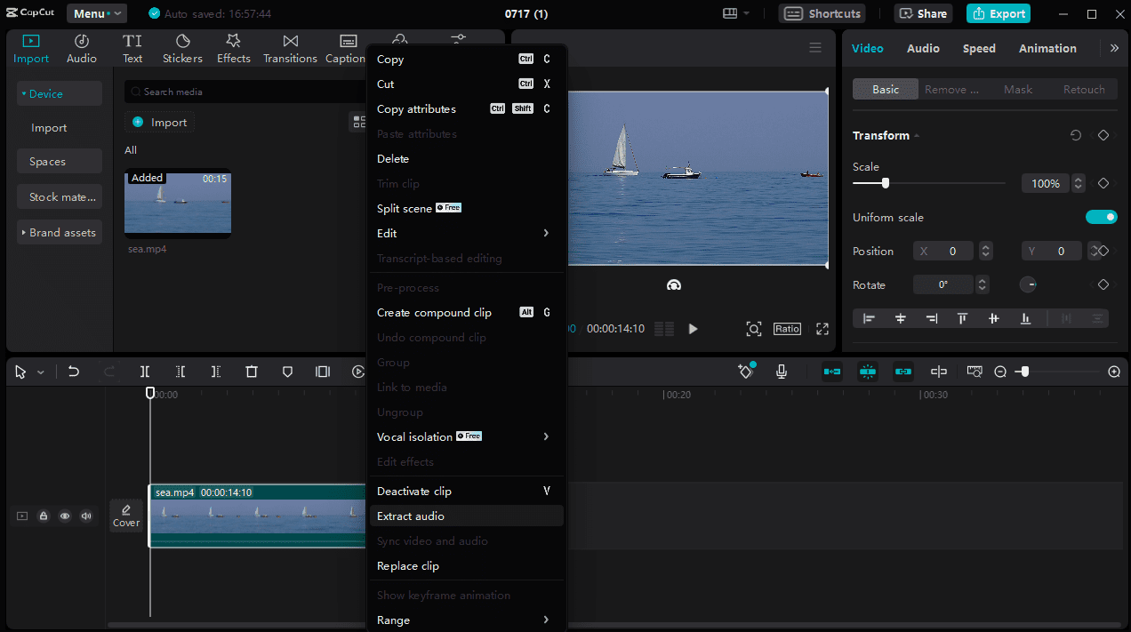Image resolution: width=1131 pixels, height=632 pixels.
Task: Choose Split scene in context menu
Action: tap(467, 208)
